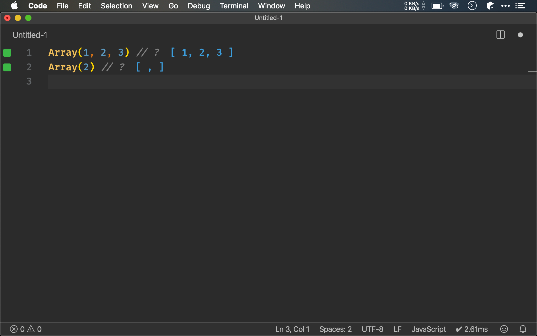
Task: Change indentation via Spaces: 2
Action: tap(335, 329)
